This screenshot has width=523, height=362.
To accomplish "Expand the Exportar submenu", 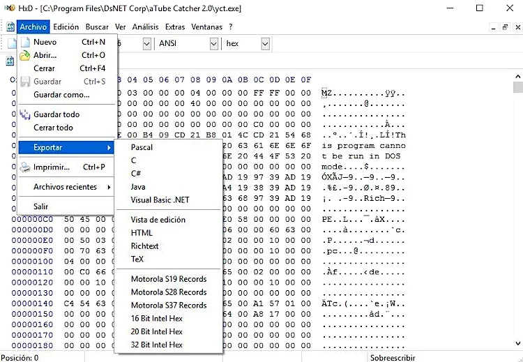I will (x=66, y=147).
